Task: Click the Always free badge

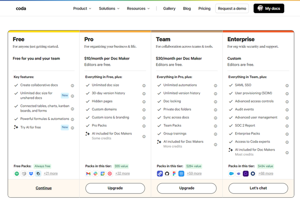Action: [42, 166]
